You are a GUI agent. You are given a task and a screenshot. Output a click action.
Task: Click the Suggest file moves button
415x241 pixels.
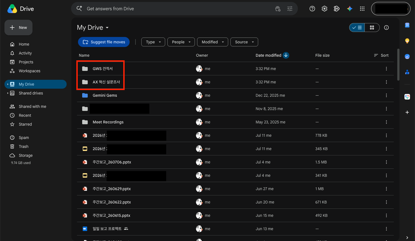[x=104, y=42]
